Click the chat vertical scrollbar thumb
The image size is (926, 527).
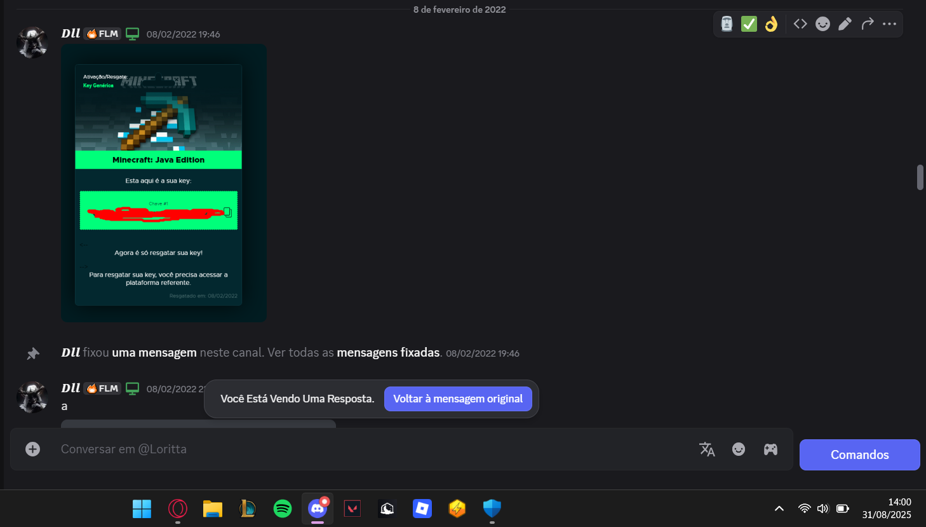point(920,177)
